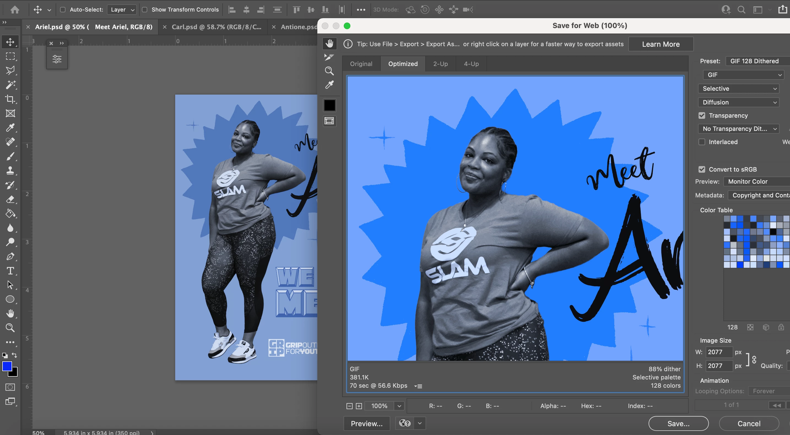
Task: Expand the Selective color reduction dropdown
Action: click(739, 89)
